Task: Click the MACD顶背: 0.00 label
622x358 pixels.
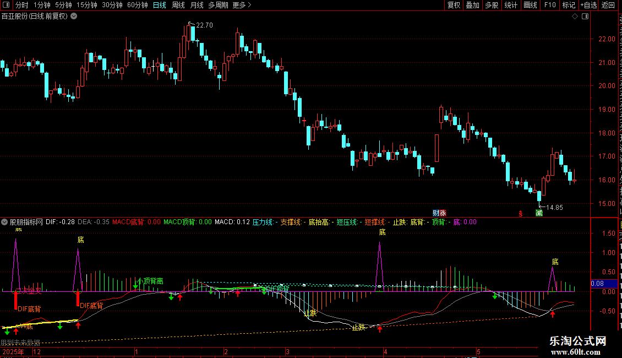Action: (x=188, y=222)
